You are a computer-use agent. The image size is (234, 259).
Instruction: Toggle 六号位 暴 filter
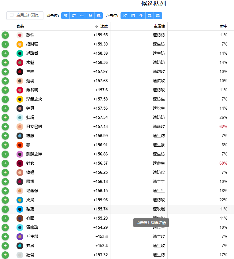pyautogui.click(x=150, y=16)
